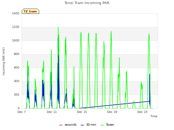The image size is (174, 130).
Task: Click the 800 y-axis tick label
Action: coord(17,54)
